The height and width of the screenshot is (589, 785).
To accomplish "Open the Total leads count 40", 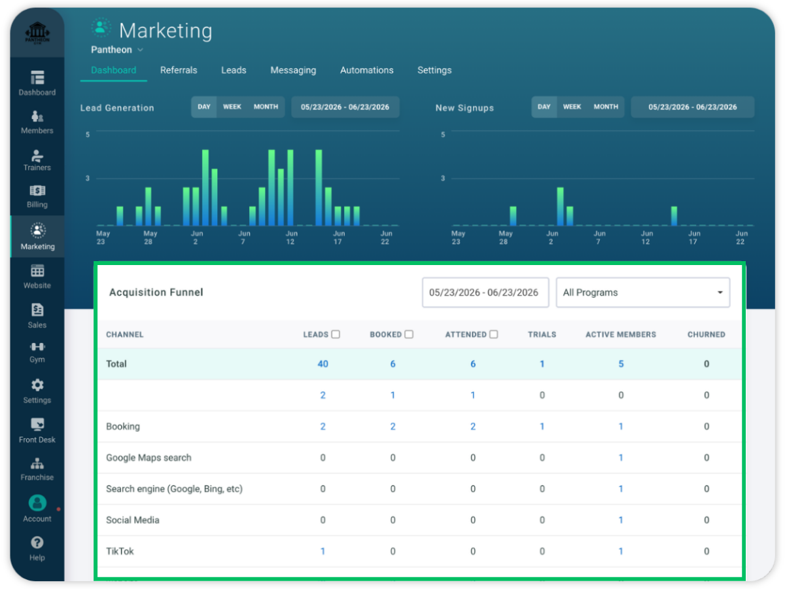I will point(323,364).
